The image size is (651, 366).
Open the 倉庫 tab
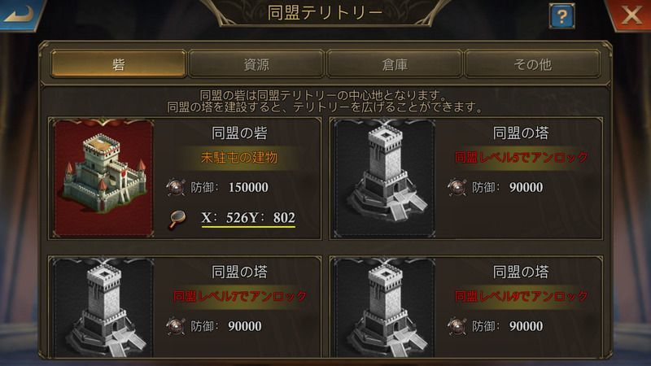[395, 64]
